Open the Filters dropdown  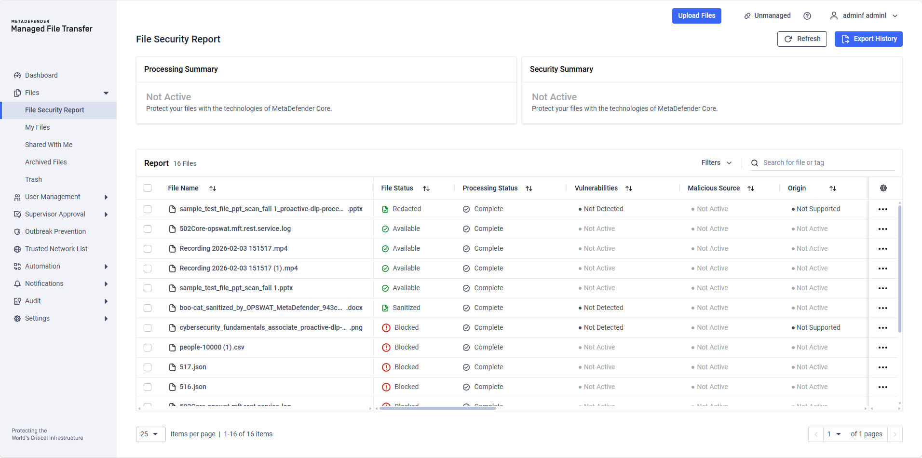tap(716, 163)
